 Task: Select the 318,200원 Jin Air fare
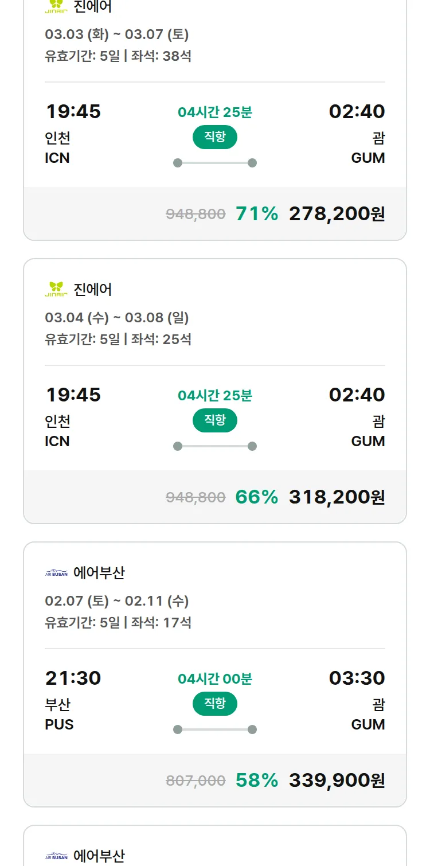[337, 497]
